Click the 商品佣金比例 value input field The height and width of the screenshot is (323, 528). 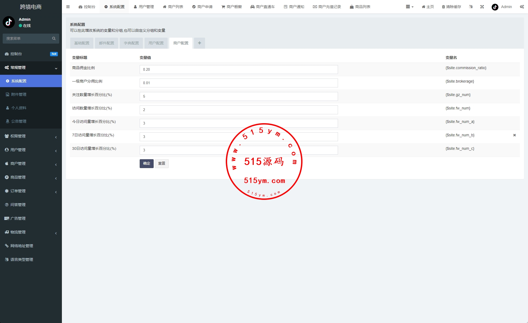click(238, 69)
